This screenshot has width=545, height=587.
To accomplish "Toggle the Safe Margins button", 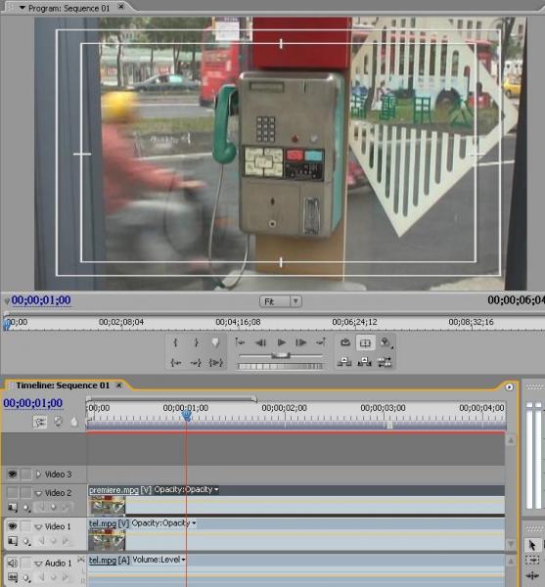I will coord(365,342).
